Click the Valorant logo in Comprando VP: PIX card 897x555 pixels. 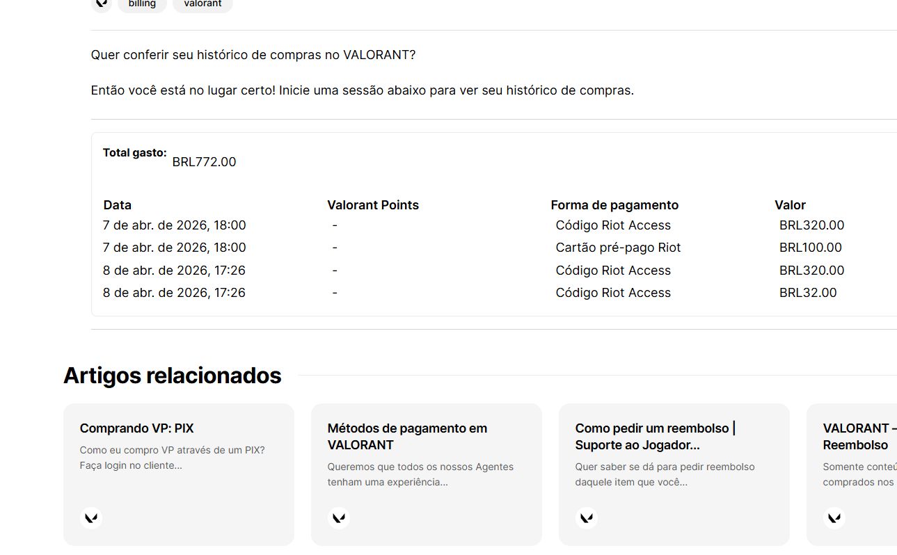pyautogui.click(x=91, y=518)
